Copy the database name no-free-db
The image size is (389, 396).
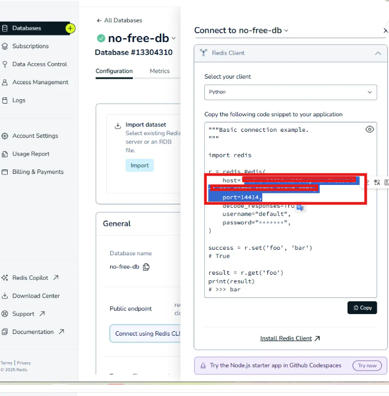pyautogui.click(x=146, y=267)
